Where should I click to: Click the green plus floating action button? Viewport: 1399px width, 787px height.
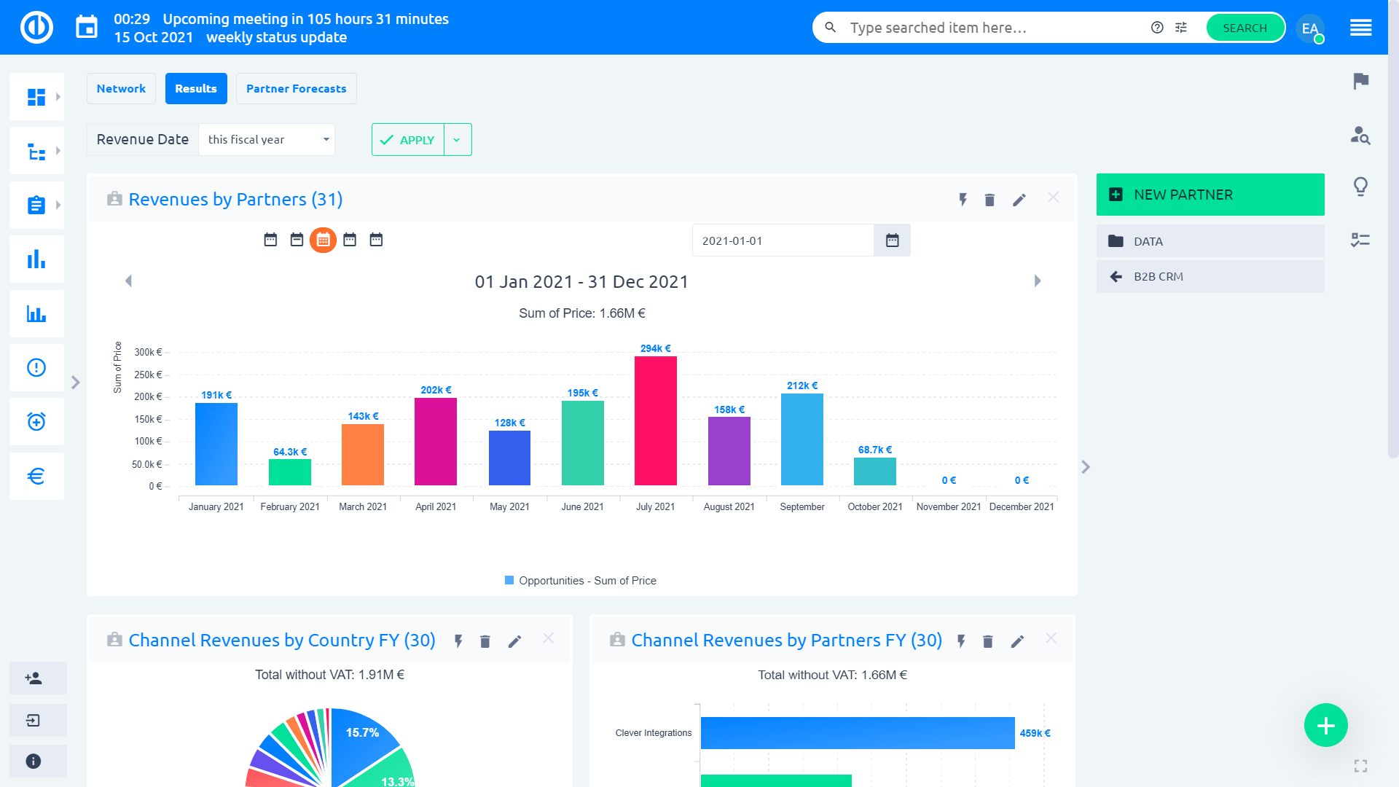tap(1325, 725)
